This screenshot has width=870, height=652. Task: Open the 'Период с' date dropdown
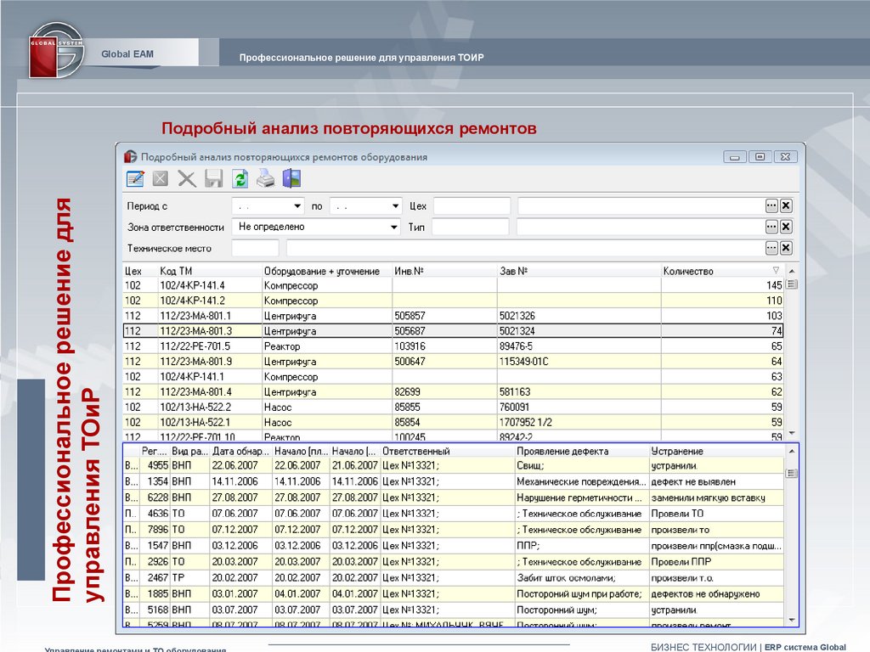coord(297,205)
